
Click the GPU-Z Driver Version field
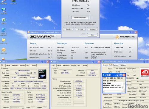tap(131, 101)
